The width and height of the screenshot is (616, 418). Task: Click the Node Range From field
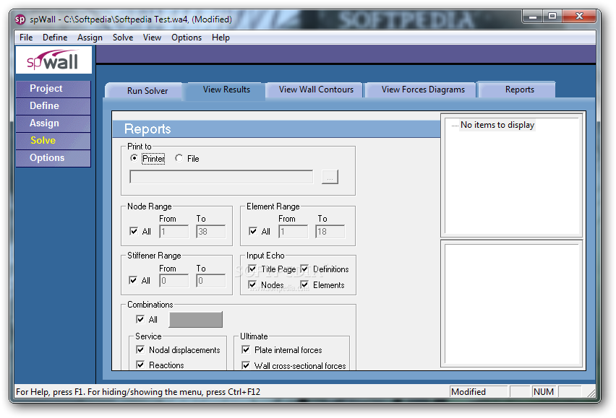click(174, 231)
